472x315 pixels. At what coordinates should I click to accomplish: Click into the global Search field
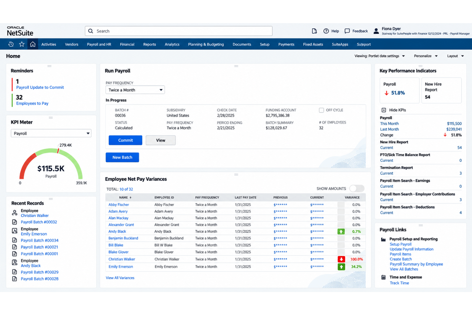pos(179,31)
